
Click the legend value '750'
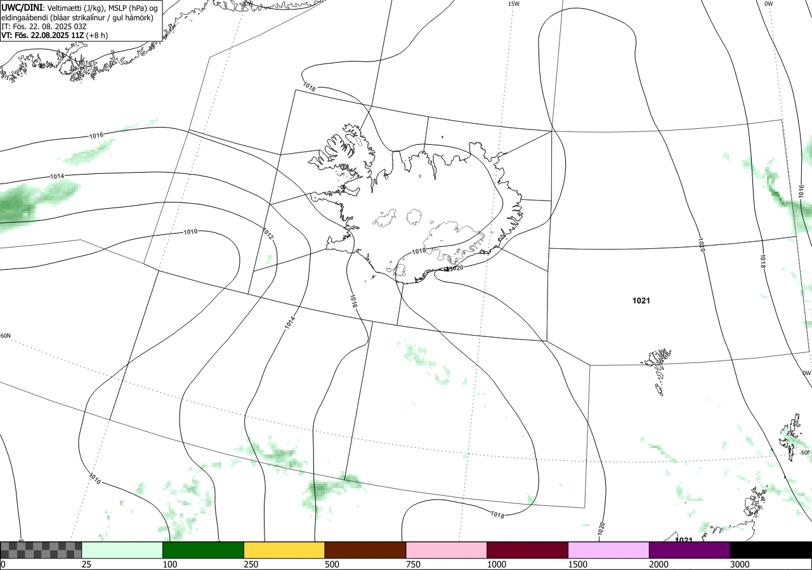413,564
